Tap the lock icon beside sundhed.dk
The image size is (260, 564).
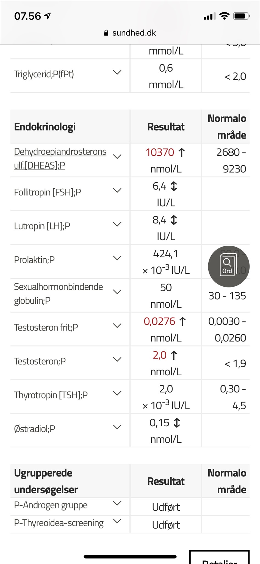[x=106, y=33]
